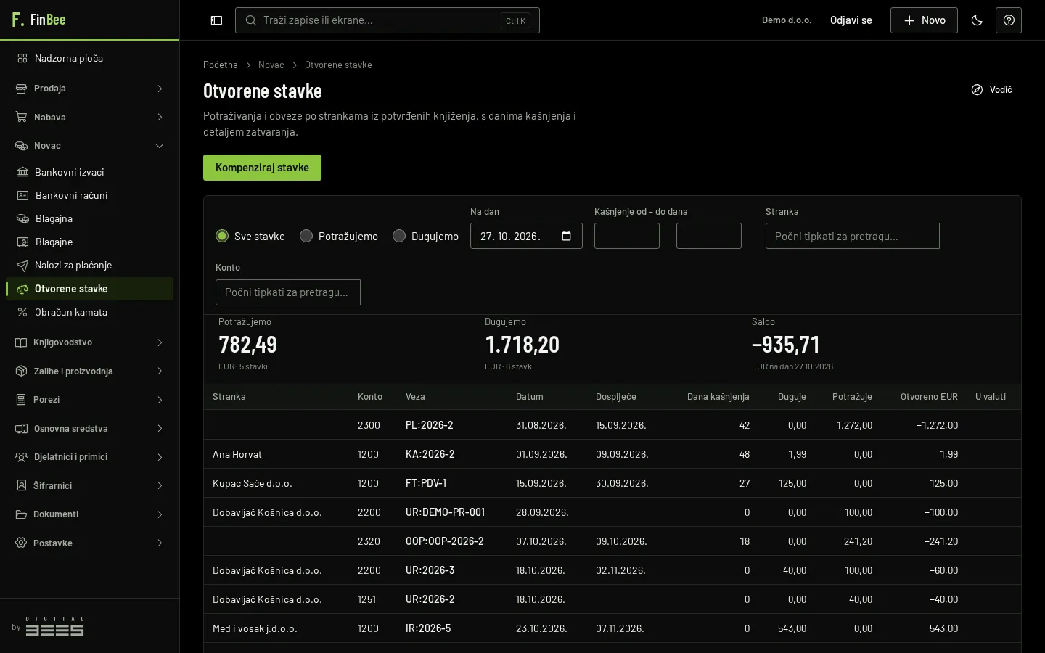Expand the Knjigovodstvo section
Viewport: 1045px width, 653px height.
pyautogui.click(x=89, y=342)
